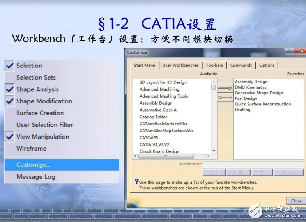This screenshot has height=222, width=306.
Task: Select Message Log menu entry
Action: (35, 177)
